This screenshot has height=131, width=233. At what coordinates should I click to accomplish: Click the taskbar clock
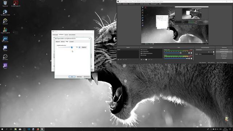click(x=225, y=129)
